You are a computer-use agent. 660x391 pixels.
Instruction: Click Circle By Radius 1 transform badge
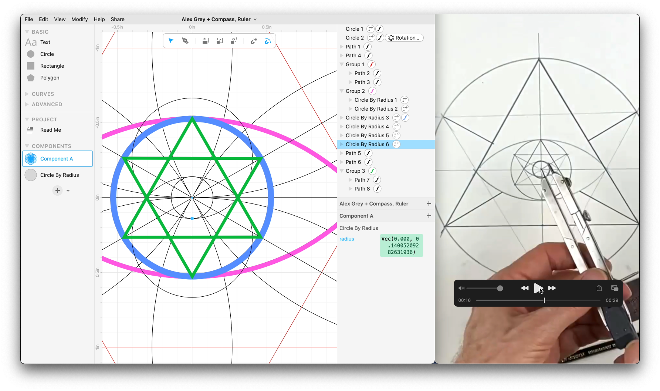[405, 100]
